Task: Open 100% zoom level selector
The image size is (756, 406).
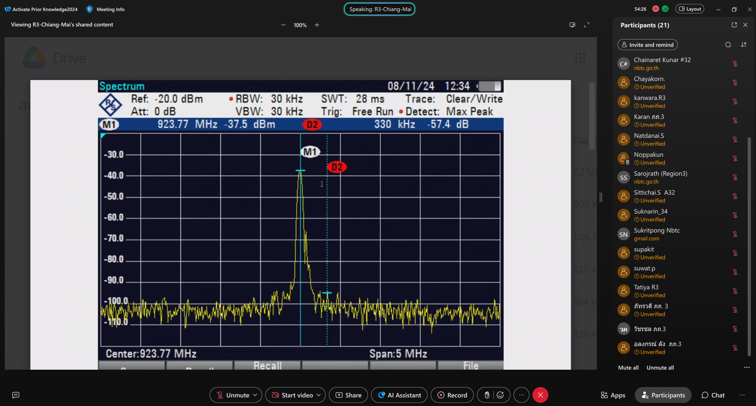Action: tap(300, 25)
